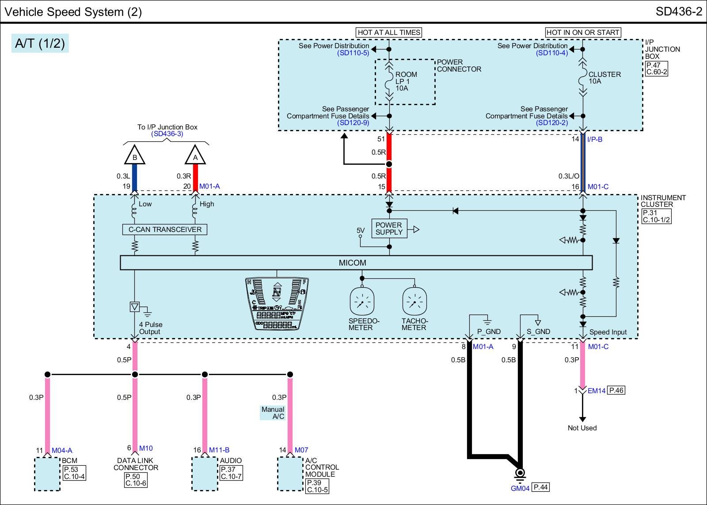
Task: Click the BCM connector box
Action: (x=47, y=474)
